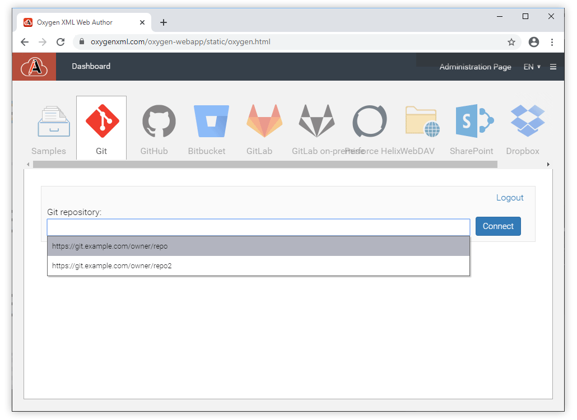Maximize the browser window
Image resolution: width=577 pixels, height=420 pixels.
click(x=525, y=17)
